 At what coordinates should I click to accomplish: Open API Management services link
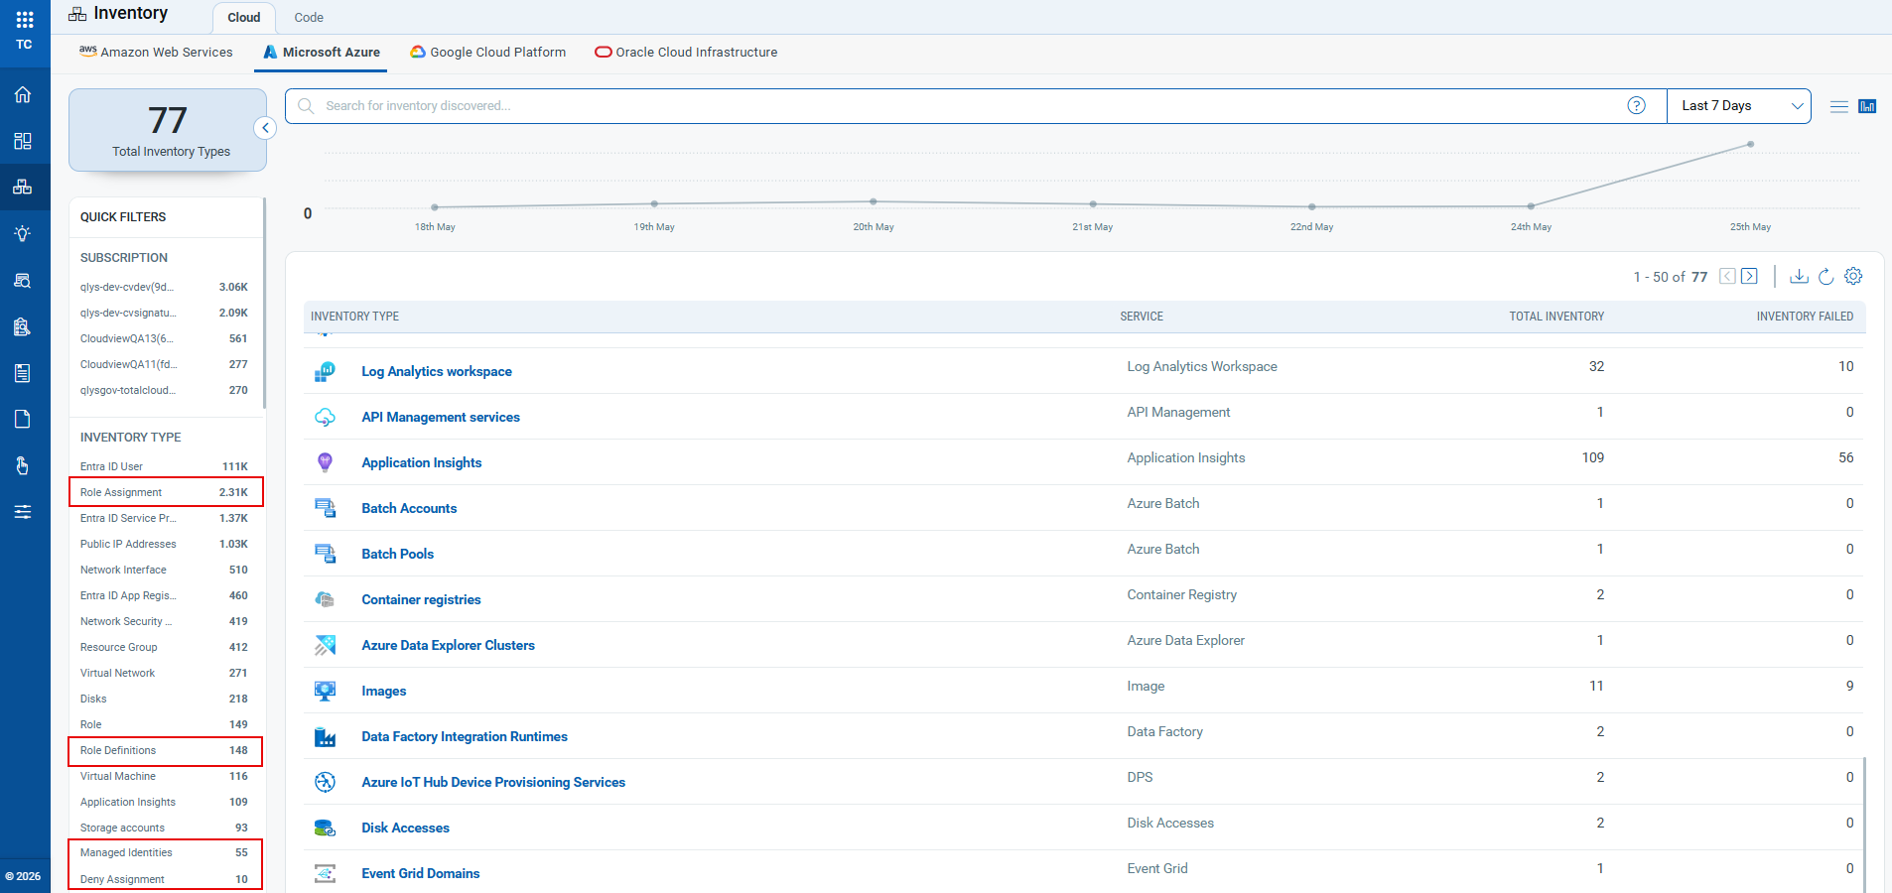tap(441, 417)
